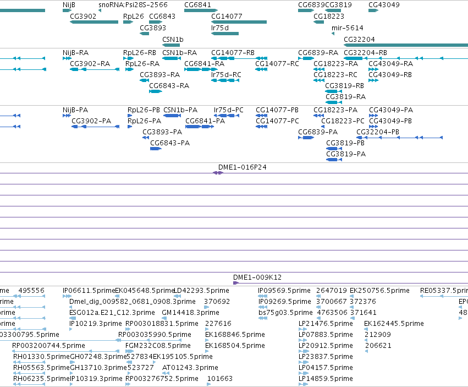Select the CG3893-RA transcript label
Screen dimensions: 468x387
click(x=159, y=75)
